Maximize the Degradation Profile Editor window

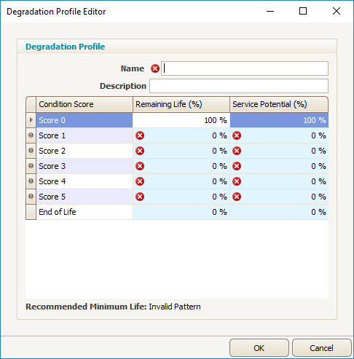pyautogui.click(x=303, y=11)
